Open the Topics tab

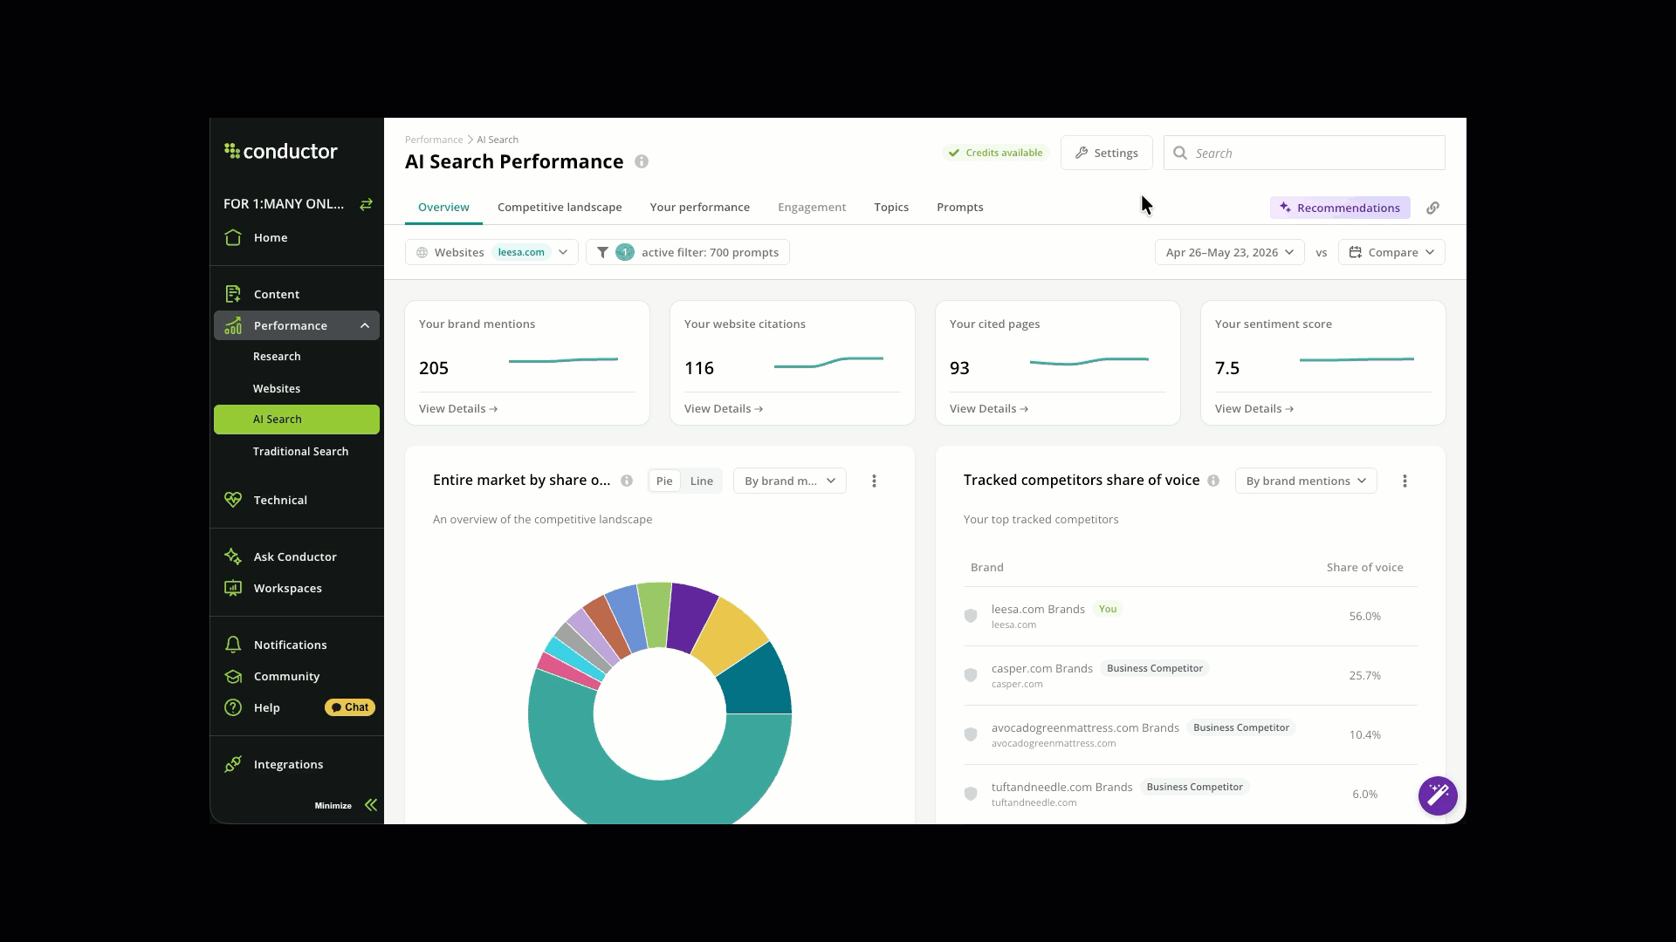(891, 207)
